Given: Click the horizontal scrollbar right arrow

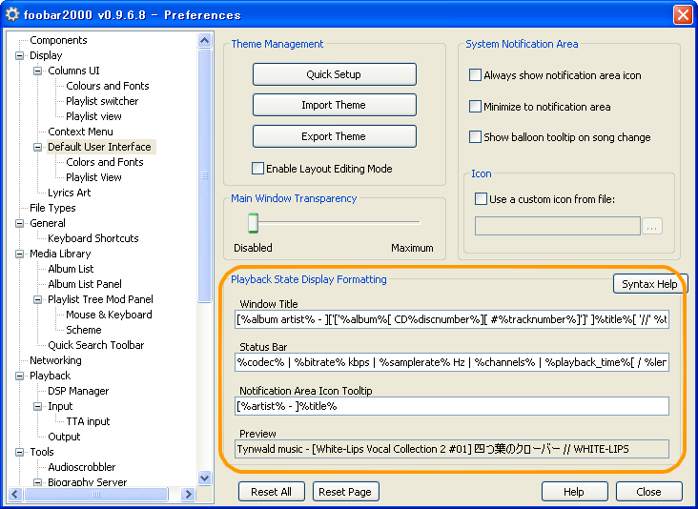Looking at the screenshot, I should tap(188, 494).
